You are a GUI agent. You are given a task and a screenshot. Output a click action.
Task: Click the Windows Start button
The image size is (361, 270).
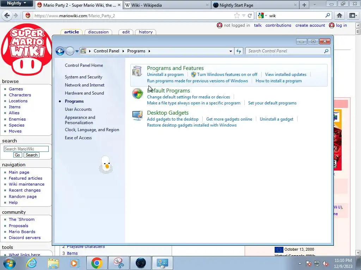(9, 263)
